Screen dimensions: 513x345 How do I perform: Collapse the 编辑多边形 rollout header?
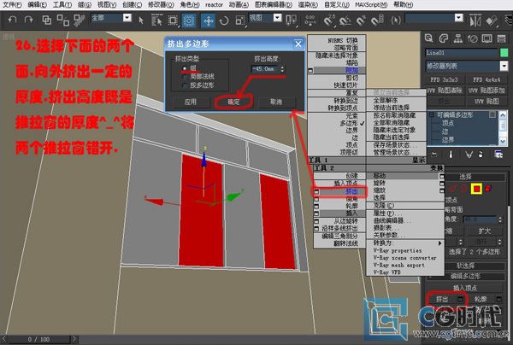click(466, 276)
